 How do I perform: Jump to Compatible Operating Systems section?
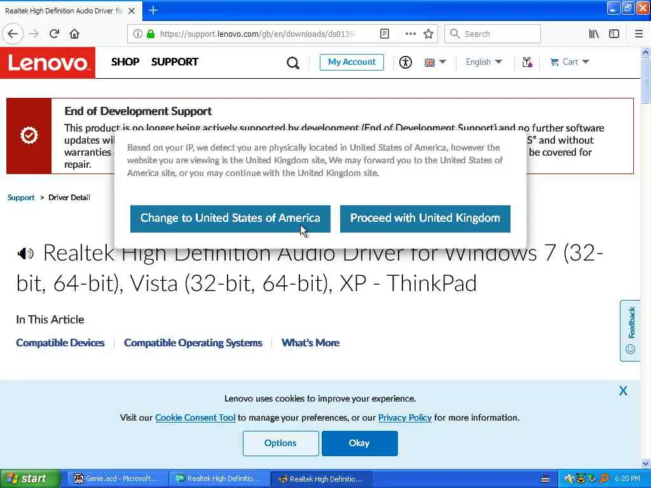coord(193,342)
